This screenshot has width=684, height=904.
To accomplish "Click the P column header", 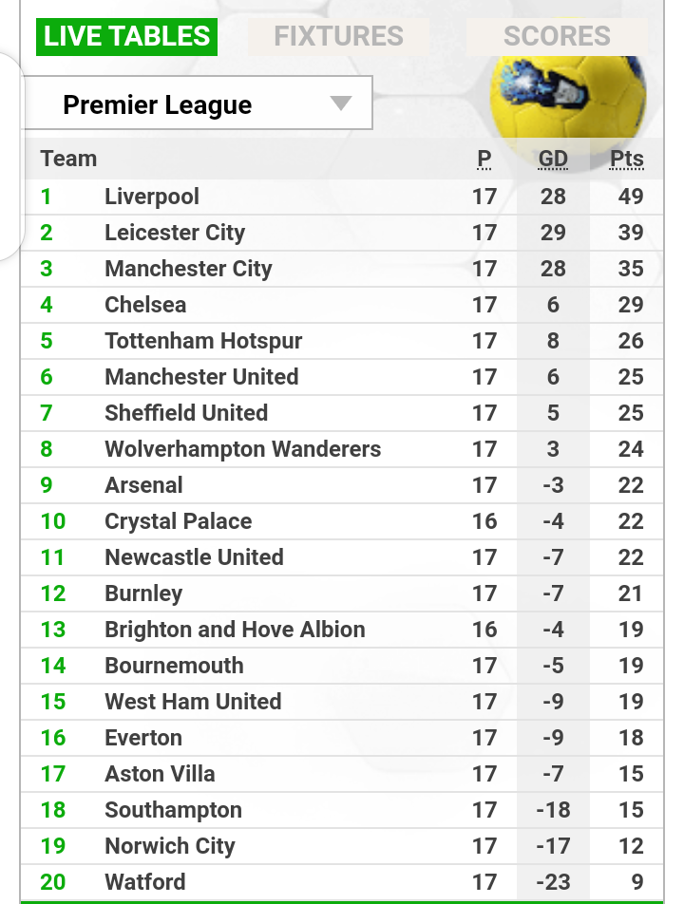I will tap(484, 160).
